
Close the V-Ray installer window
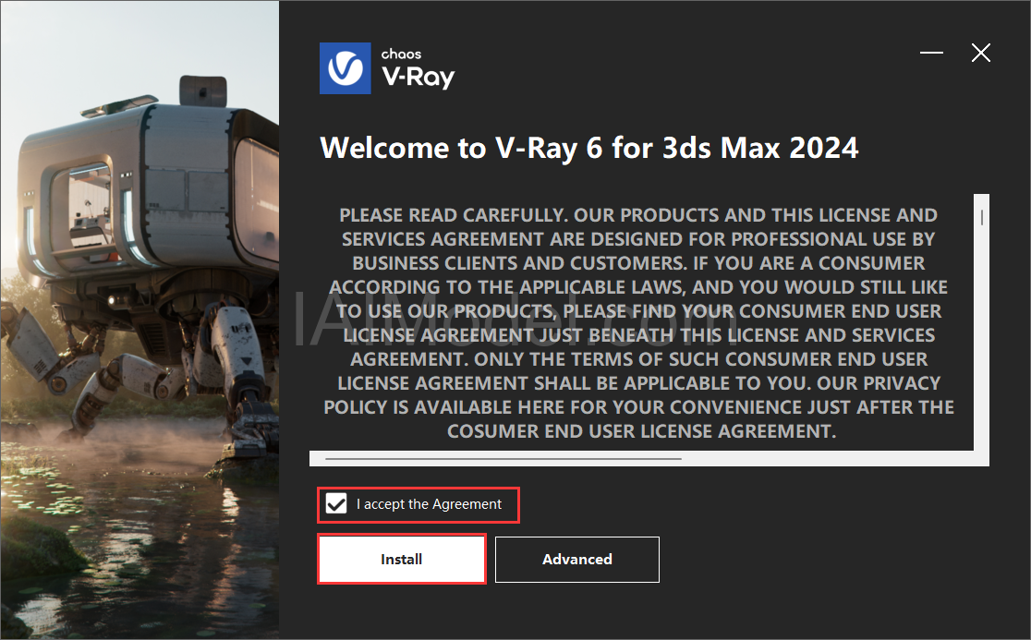981,53
